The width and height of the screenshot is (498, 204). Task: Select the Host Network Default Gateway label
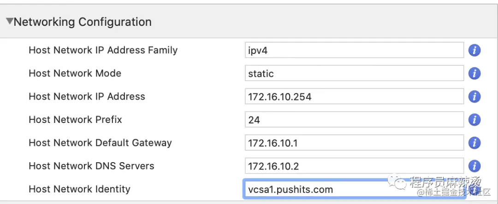tap(100, 143)
